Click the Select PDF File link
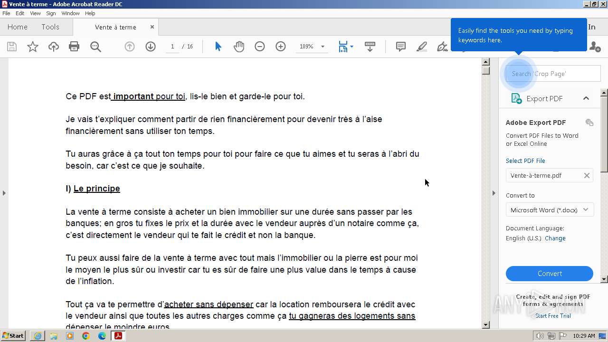The image size is (608, 342). [525, 161]
